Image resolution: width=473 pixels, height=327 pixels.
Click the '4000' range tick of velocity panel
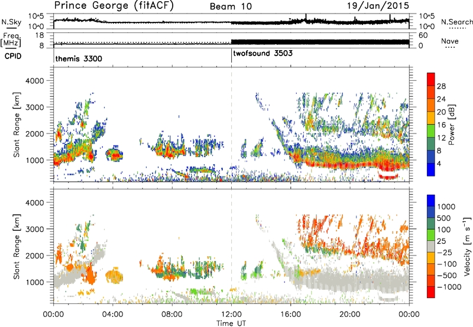click(35, 202)
